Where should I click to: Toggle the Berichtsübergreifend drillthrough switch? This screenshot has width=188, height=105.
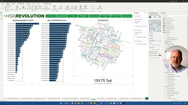point(160,54)
